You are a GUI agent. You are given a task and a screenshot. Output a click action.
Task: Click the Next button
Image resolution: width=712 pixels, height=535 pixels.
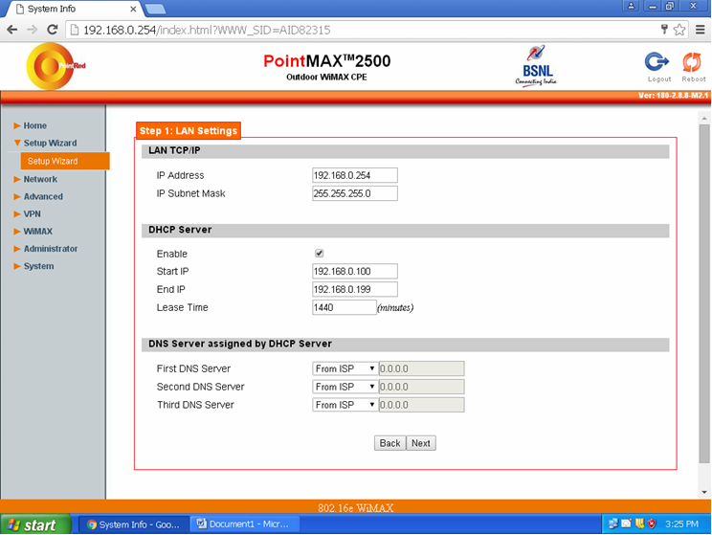tap(421, 443)
